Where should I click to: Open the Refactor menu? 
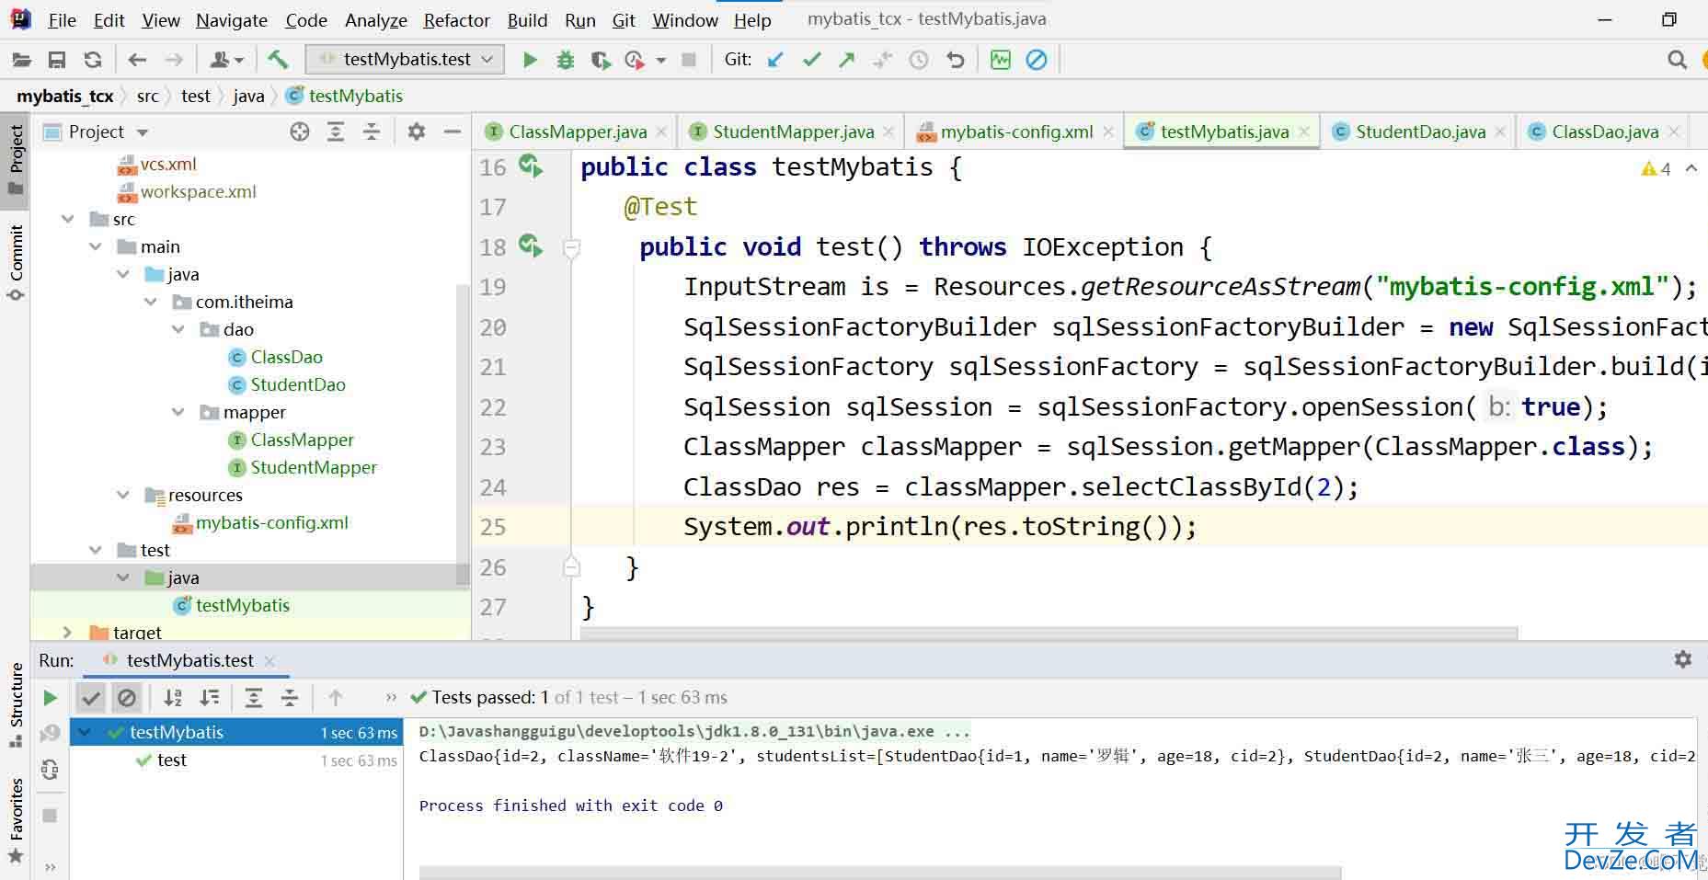tap(456, 19)
